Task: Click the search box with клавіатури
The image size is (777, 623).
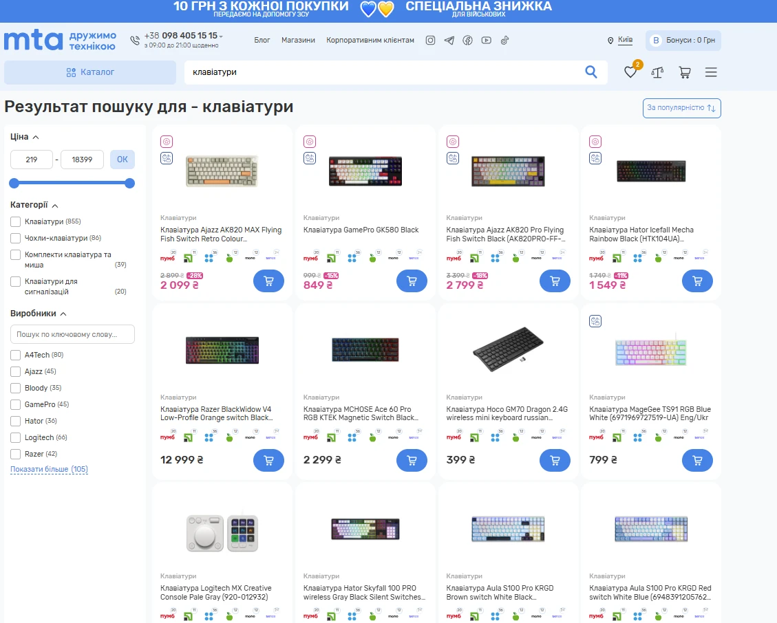Action: tap(381, 72)
